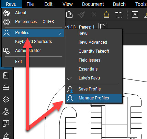Select the dashed Snapshot selection tool
The height and width of the screenshot is (139, 147).
click(x=119, y=14)
